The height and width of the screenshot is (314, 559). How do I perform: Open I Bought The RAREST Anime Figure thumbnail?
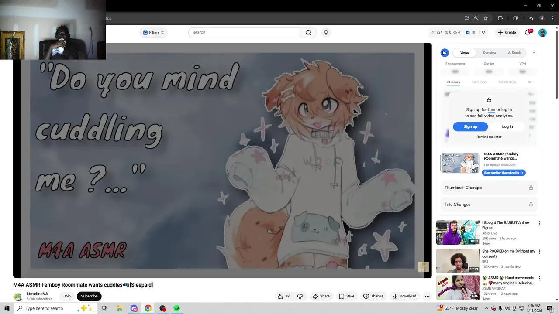point(458,232)
